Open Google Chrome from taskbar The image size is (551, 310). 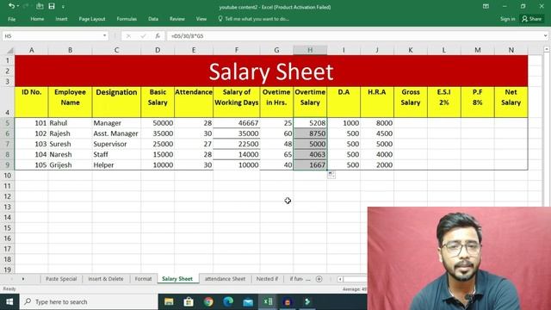coord(208,302)
